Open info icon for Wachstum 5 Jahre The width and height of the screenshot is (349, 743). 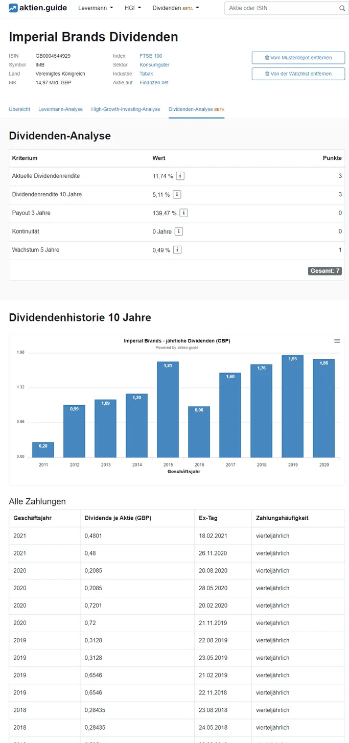177,250
